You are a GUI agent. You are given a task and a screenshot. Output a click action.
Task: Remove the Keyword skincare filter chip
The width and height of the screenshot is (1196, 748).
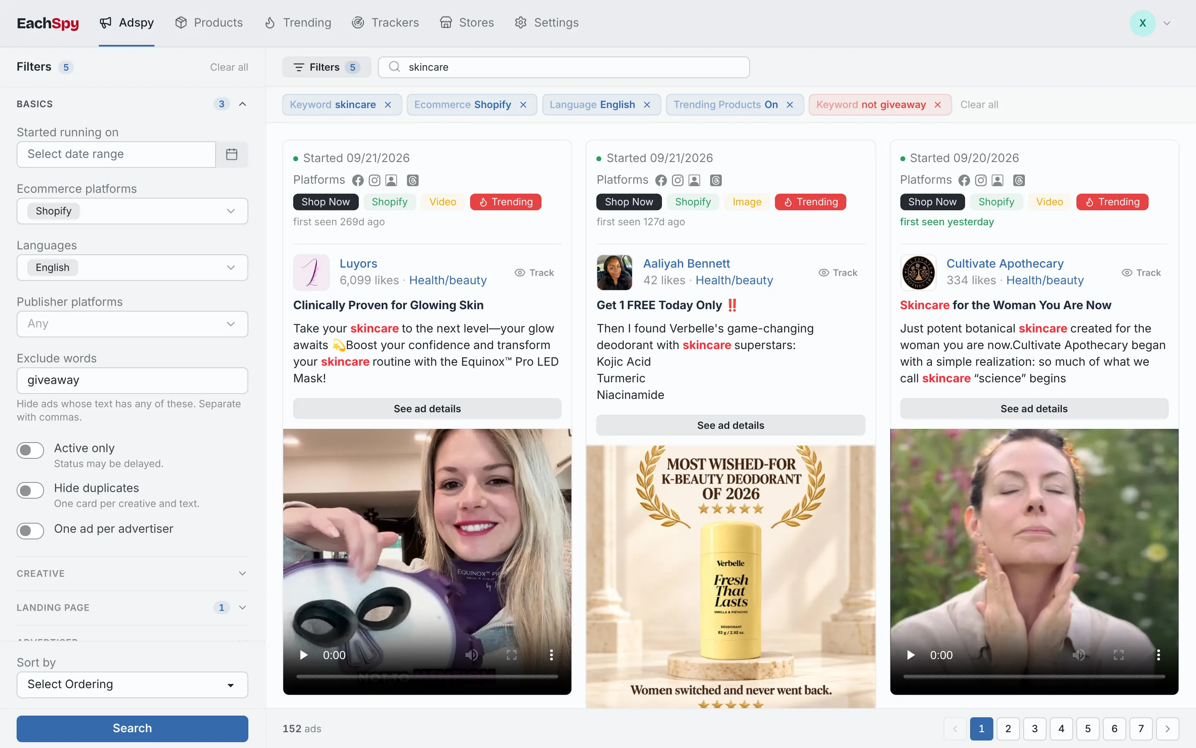tap(388, 105)
